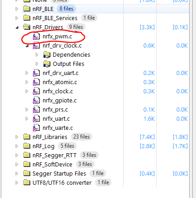Click the nRF_Drivers open folder icon

[27, 27]
